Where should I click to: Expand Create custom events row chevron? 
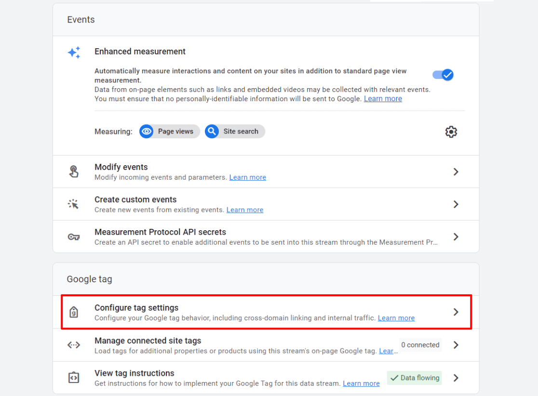coord(456,204)
